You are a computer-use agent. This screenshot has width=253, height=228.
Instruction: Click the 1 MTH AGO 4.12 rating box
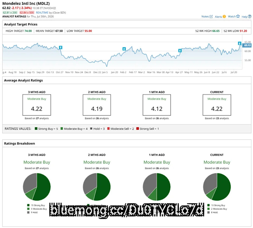click(157, 105)
